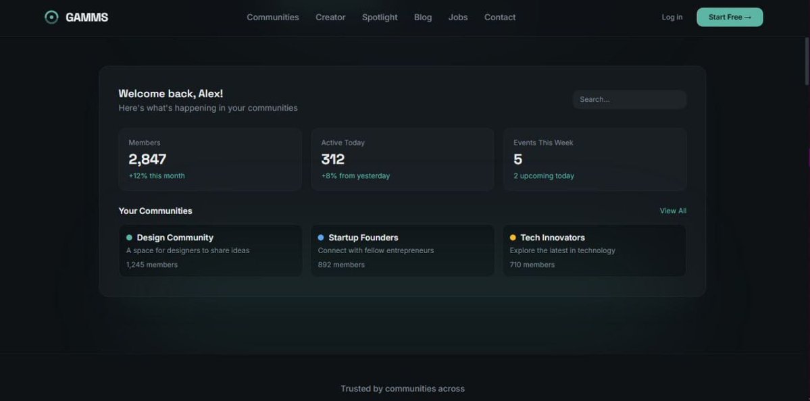The width and height of the screenshot is (810, 401).
Task: Click the View All link
Action: [673, 211]
